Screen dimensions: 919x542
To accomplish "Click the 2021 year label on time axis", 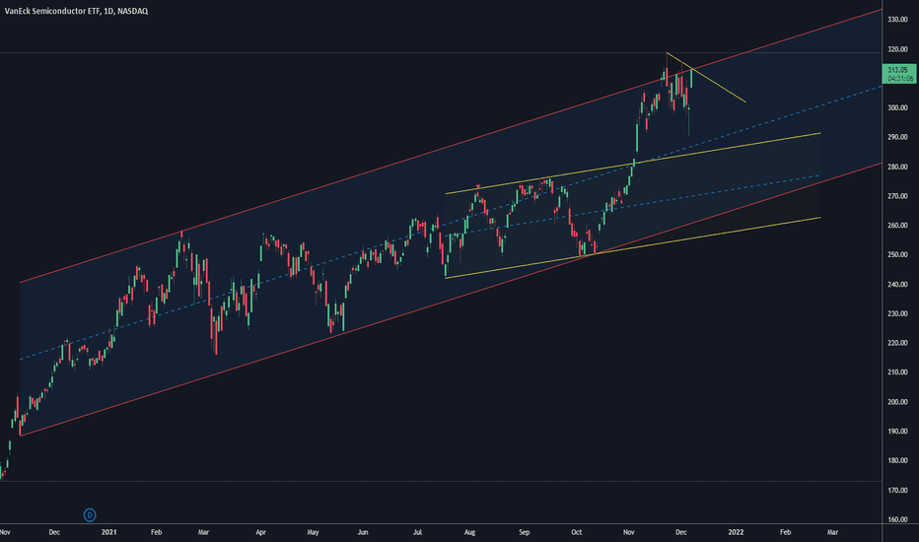I will pyautogui.click(x=109, y=532).
